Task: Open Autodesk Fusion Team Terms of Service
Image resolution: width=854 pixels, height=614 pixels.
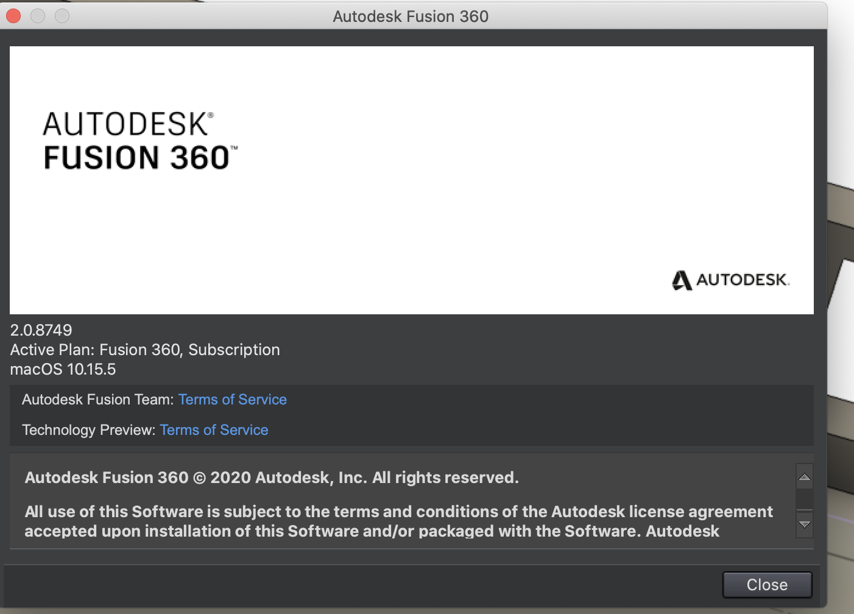Action: pos(232,399)
